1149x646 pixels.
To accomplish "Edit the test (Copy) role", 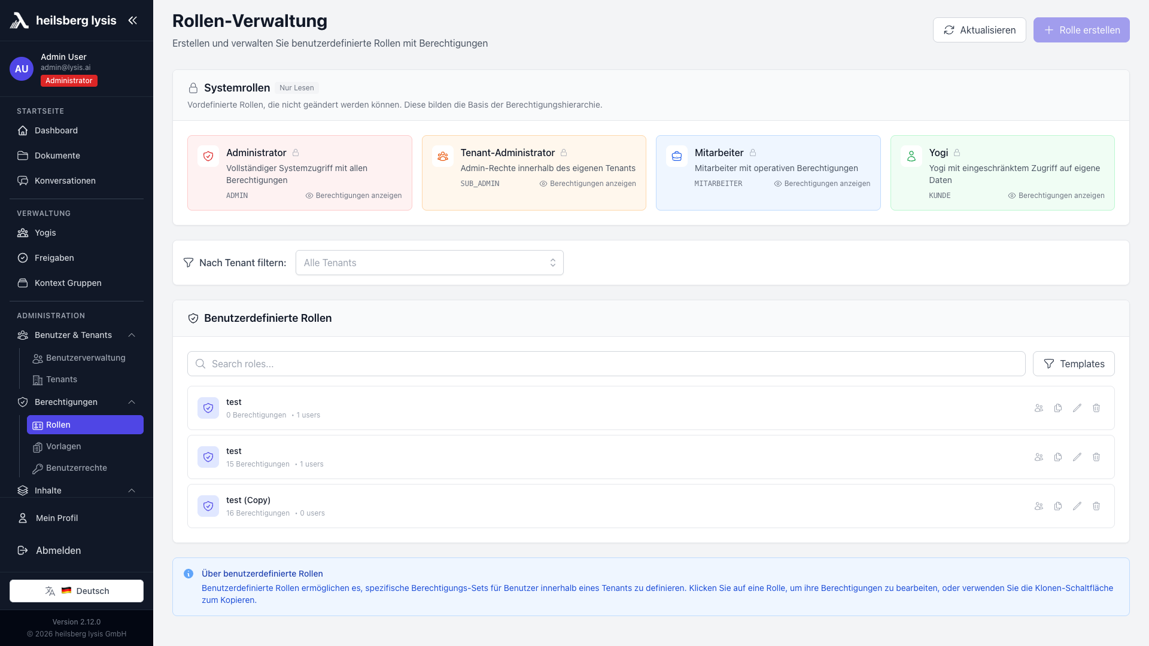I will click(1077, 506).
